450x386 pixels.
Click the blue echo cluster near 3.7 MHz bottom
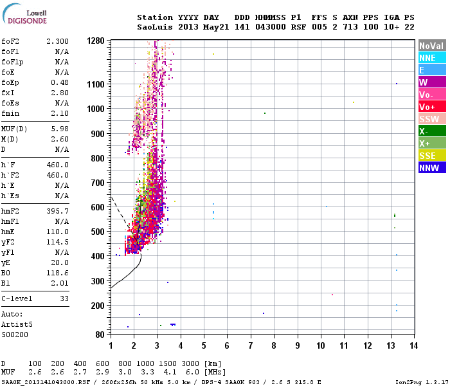click(173, 325)
